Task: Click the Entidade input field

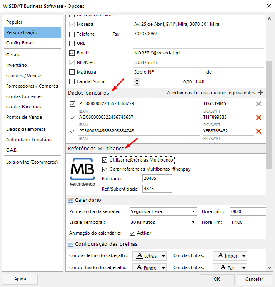Action: (x=157, y=178)
